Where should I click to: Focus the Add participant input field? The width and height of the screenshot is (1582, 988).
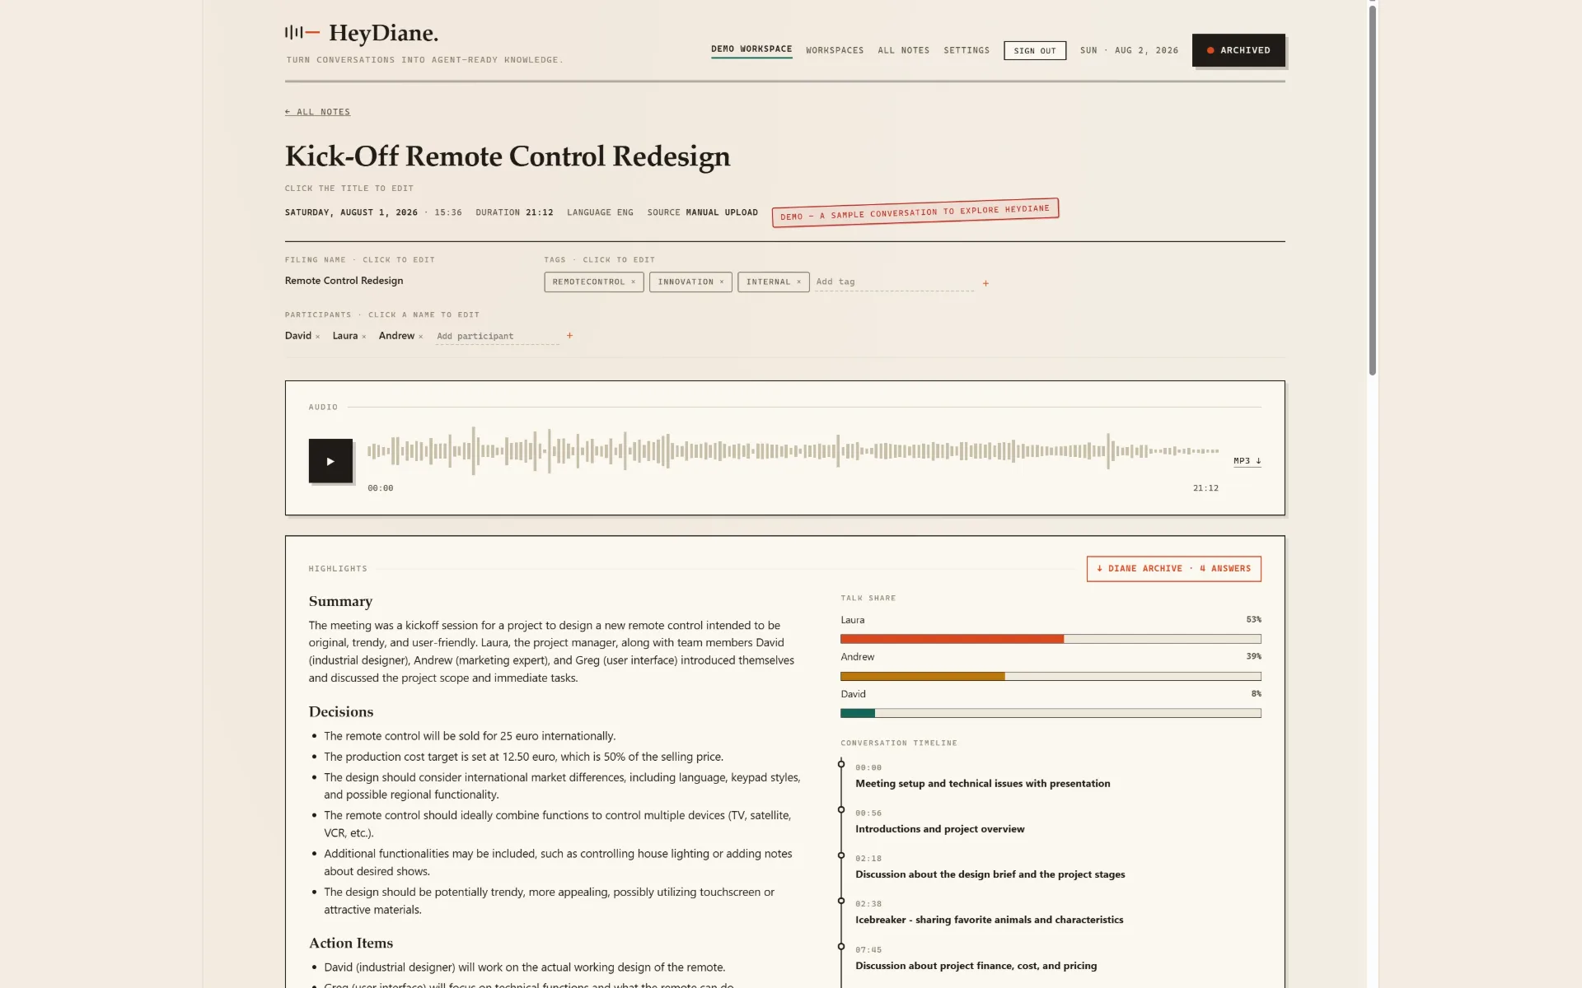pos(497,336)
